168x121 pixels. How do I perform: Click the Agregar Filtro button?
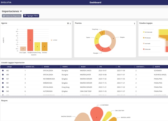pyautogui.click(x=31, y=16)
